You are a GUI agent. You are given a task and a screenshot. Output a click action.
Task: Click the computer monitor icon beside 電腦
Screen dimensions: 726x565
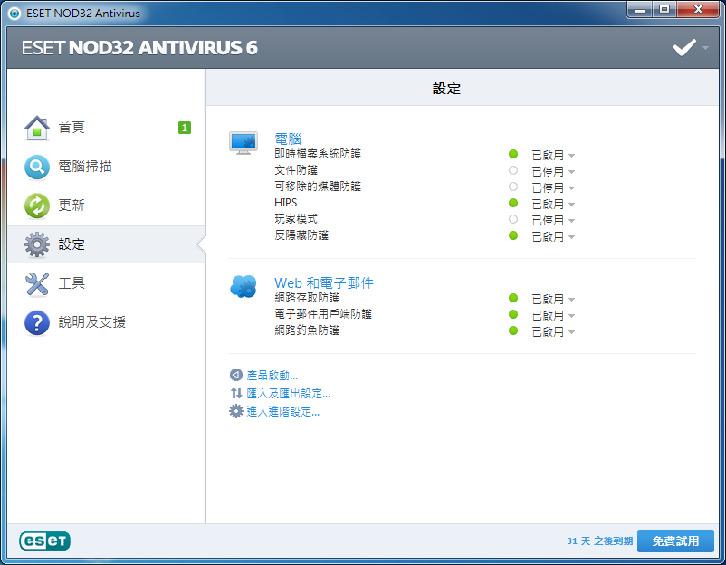tap(244, 143)
